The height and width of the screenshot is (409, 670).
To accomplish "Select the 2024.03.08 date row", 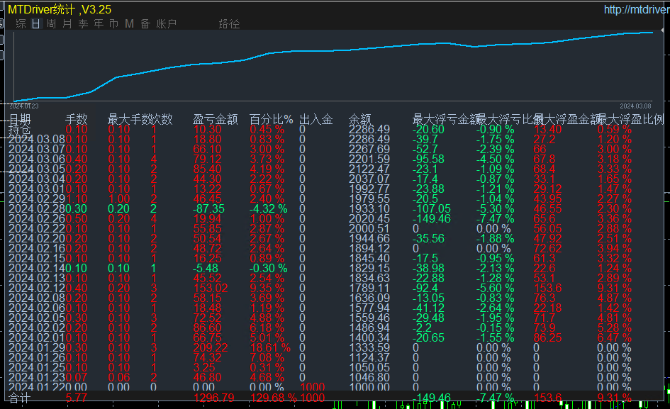I will pos(37,139).
